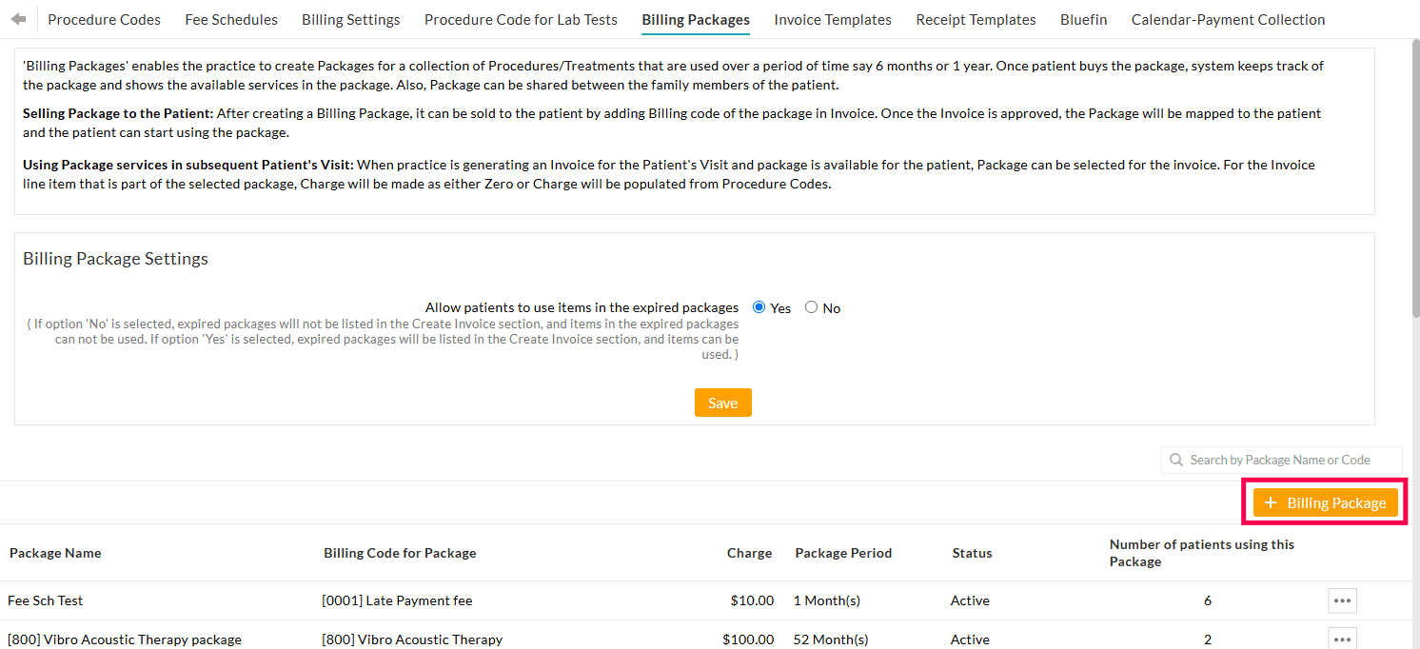
Task: Switch to the Invoice Templates tab
Action: (832, 19)
